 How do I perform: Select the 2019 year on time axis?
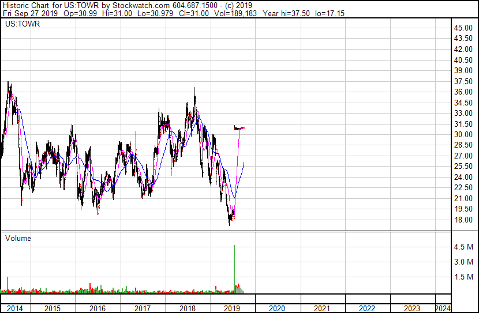[233, 308]
